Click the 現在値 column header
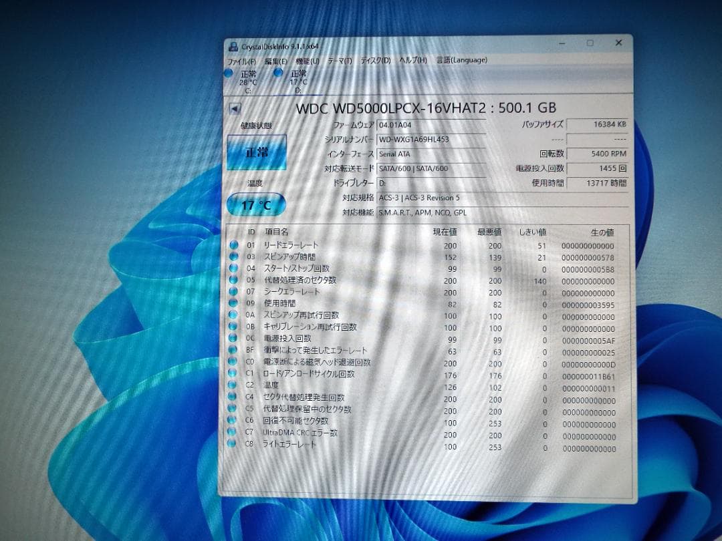The height and width of the screenshot is (541, 722). click(x=444, y=232)
